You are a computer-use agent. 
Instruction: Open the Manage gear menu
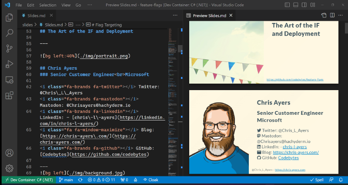(9, 168)
